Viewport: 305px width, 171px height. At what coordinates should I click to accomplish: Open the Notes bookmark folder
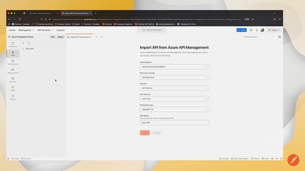point(76,24)
